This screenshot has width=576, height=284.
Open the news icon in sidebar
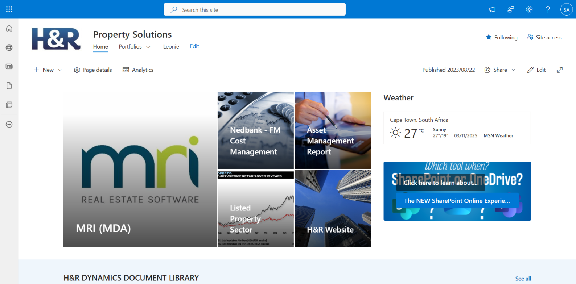pos(9,67)
